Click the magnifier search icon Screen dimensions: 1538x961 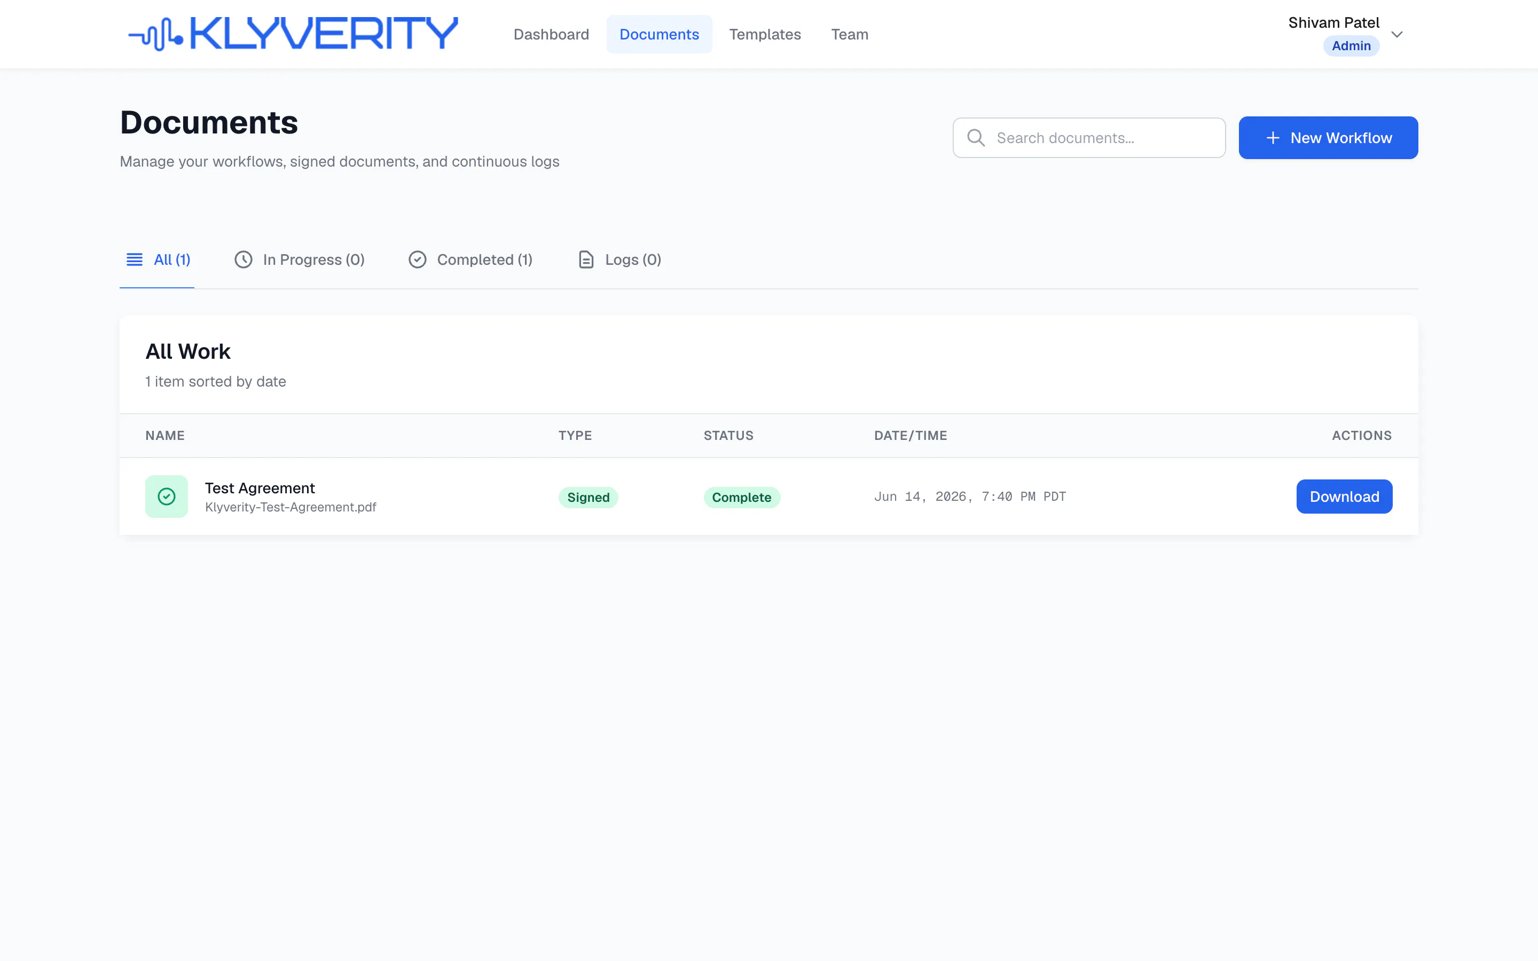[x=976, y=138]
